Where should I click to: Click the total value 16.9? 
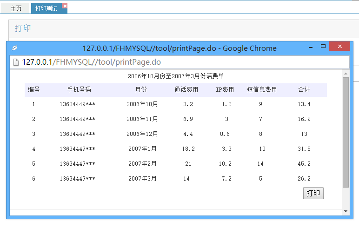click(304, 119)
